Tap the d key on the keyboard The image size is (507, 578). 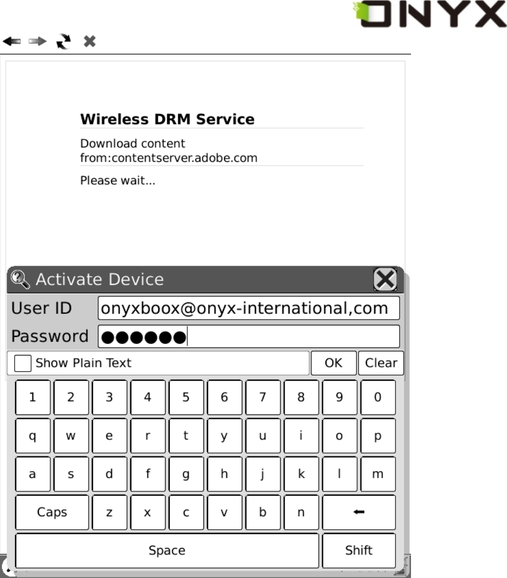coord(109,474)
